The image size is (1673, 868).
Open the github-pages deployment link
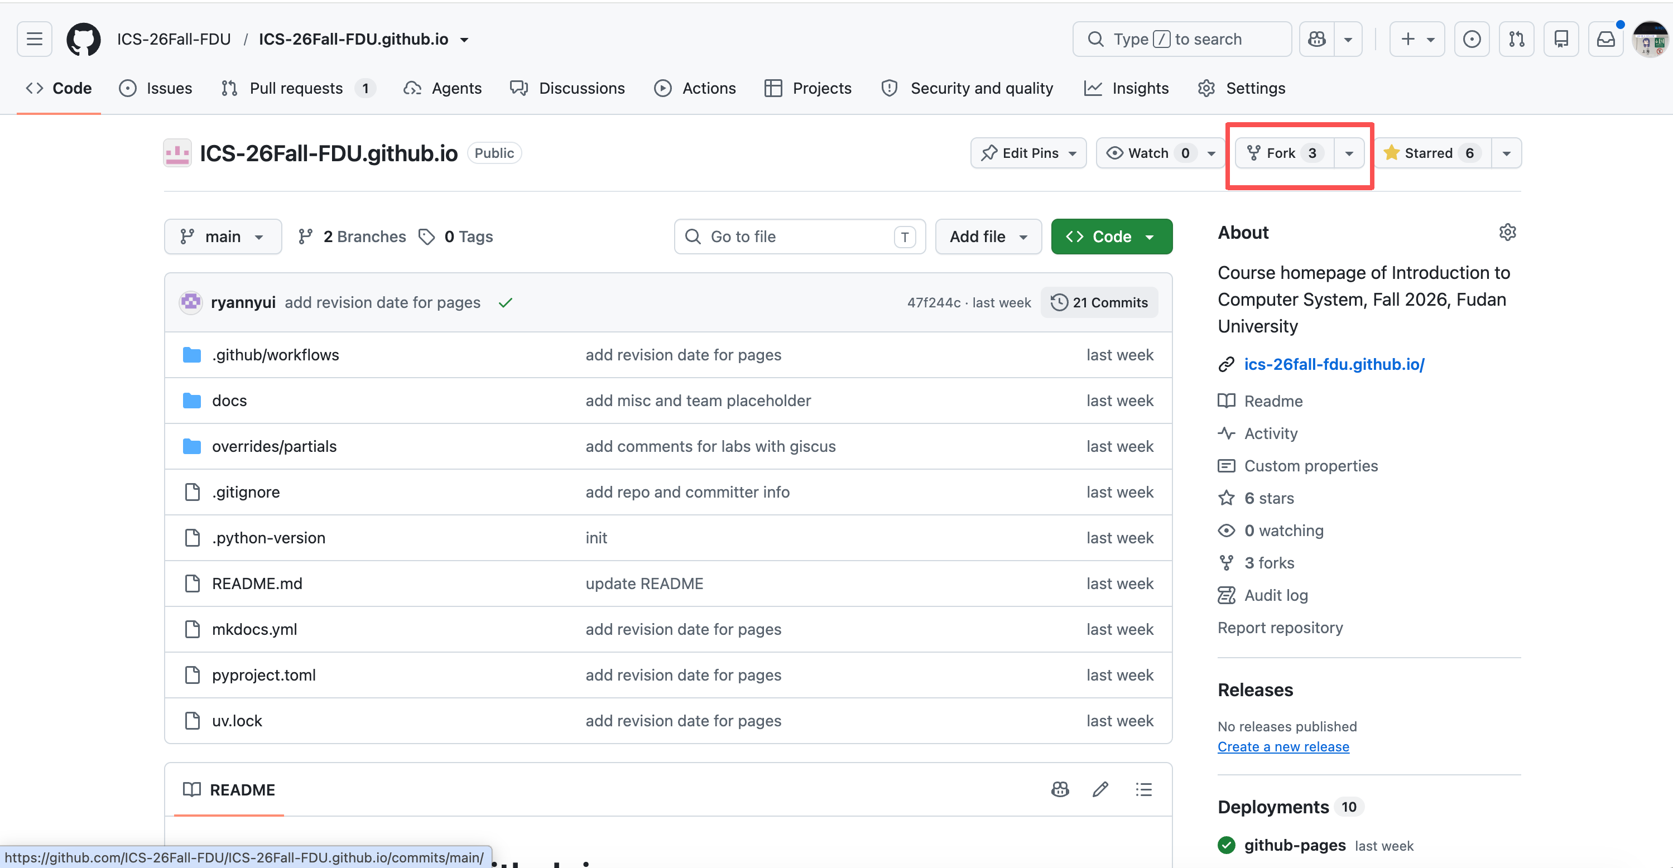(x=1294, y=845)
